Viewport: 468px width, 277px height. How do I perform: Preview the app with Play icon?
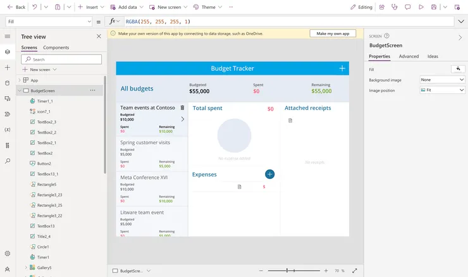(x=421, y=7)
